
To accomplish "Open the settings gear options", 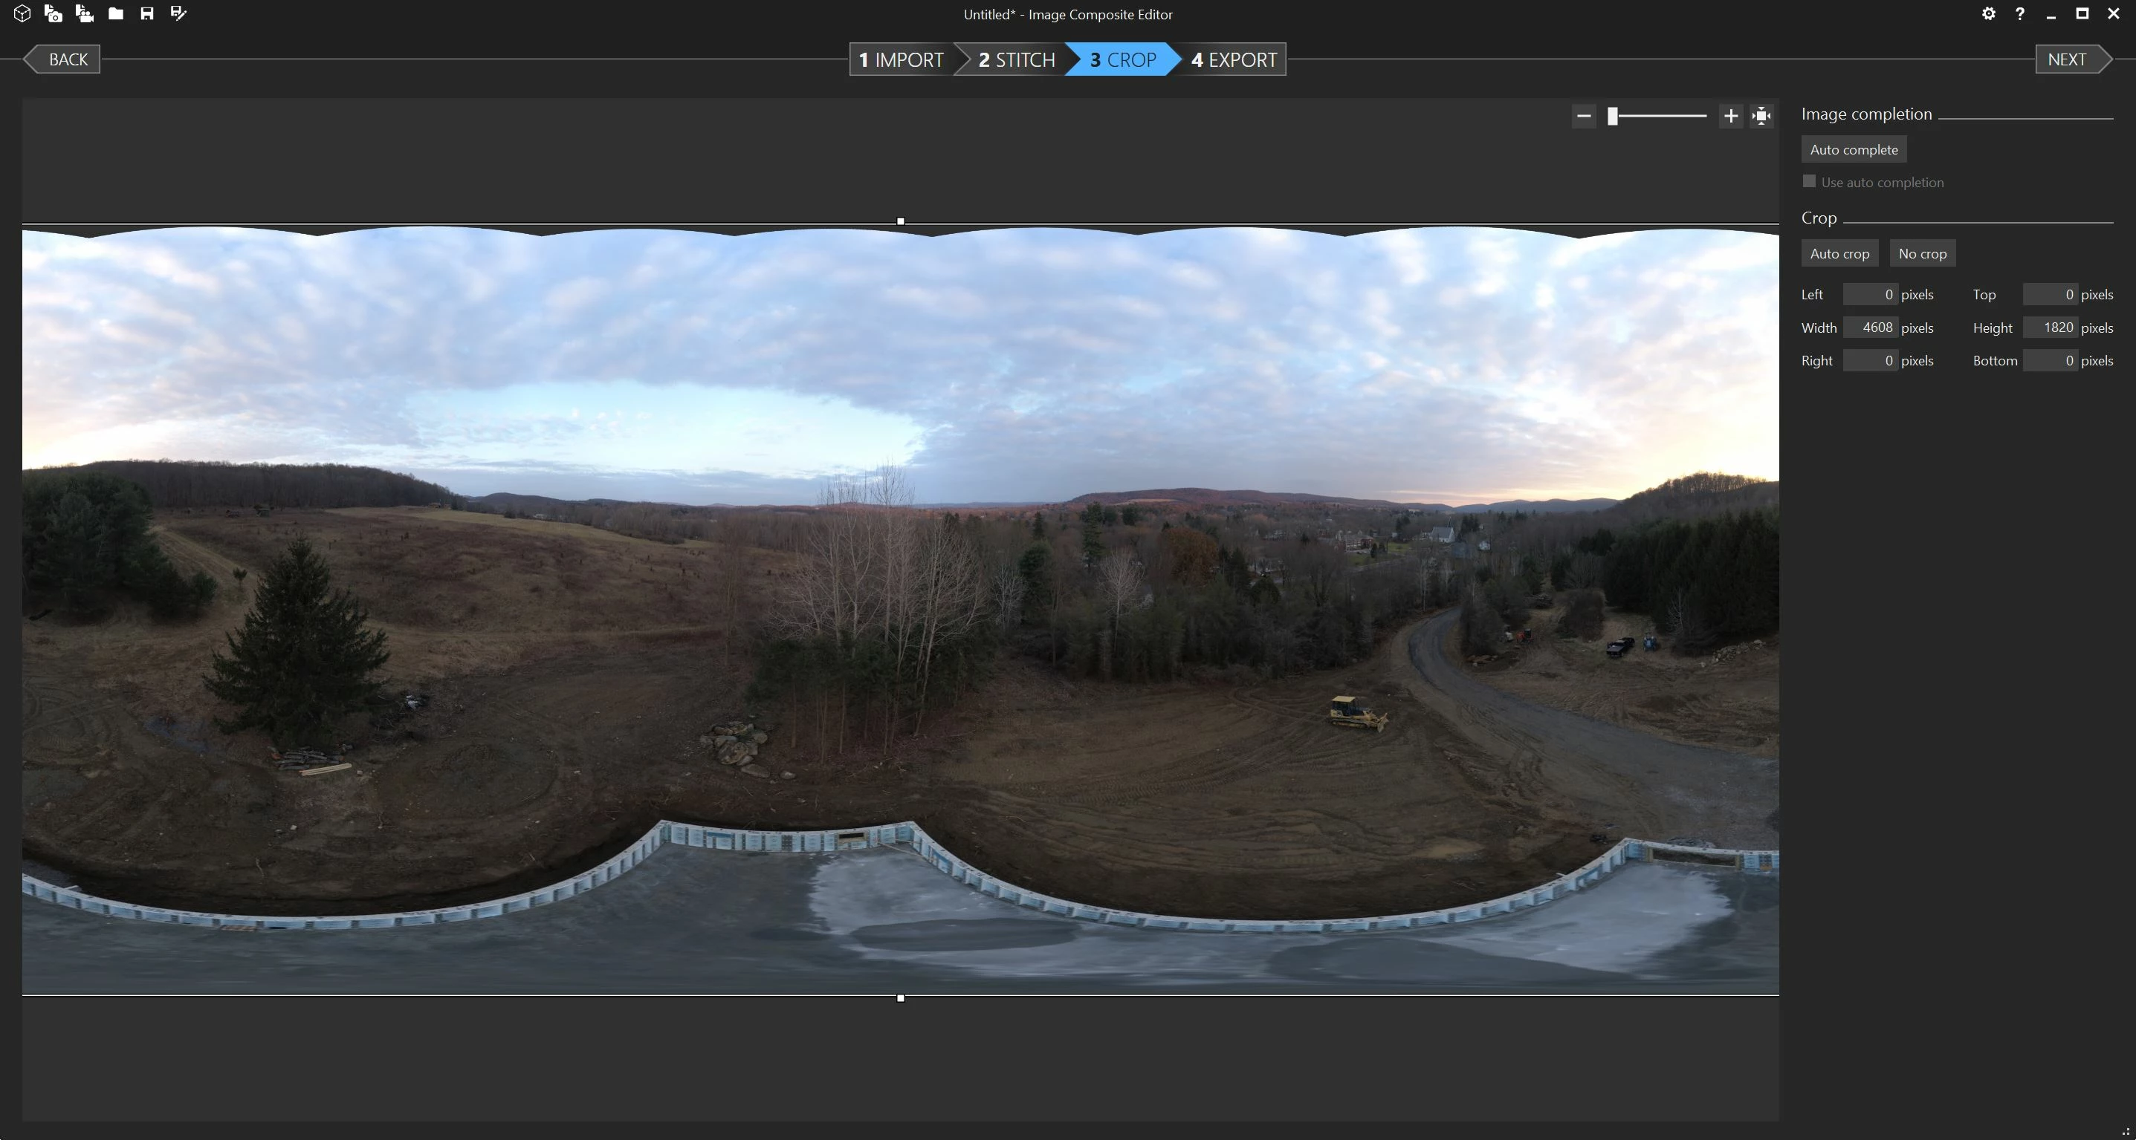I will click(1987, 13).
